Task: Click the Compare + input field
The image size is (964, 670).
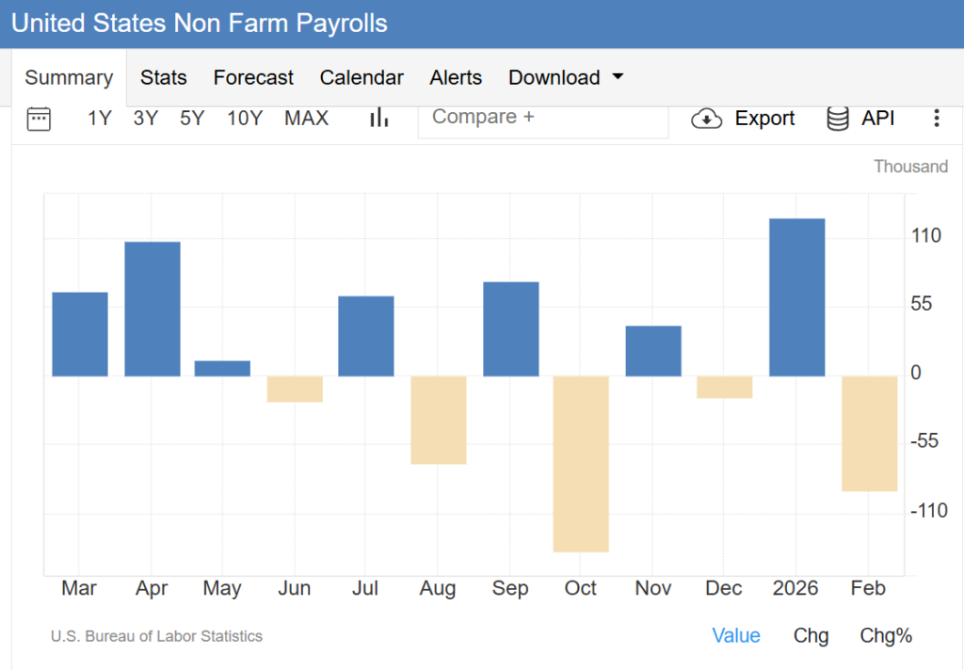Action: (542, 118)
